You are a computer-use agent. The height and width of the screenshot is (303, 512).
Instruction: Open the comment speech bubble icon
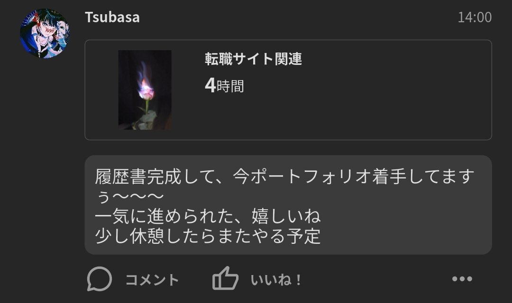point(99,279)
